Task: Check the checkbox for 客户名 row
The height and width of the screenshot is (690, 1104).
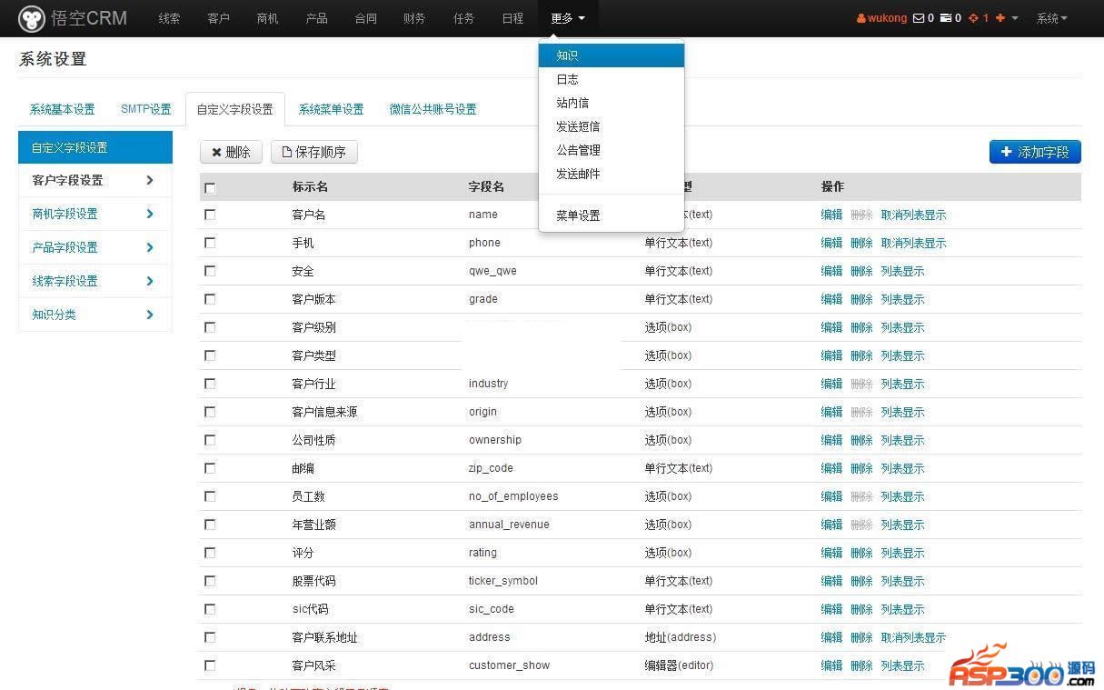Action: tap(210, 215)
